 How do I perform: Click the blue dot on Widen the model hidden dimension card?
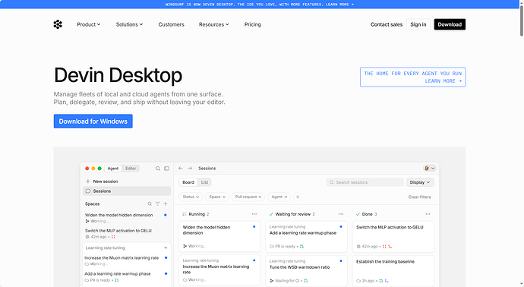(x=254, y=227)
